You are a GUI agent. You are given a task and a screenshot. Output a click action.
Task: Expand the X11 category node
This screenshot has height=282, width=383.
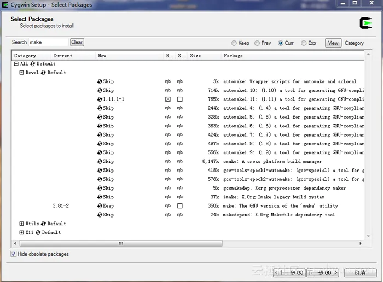click(x=21, y=232)
